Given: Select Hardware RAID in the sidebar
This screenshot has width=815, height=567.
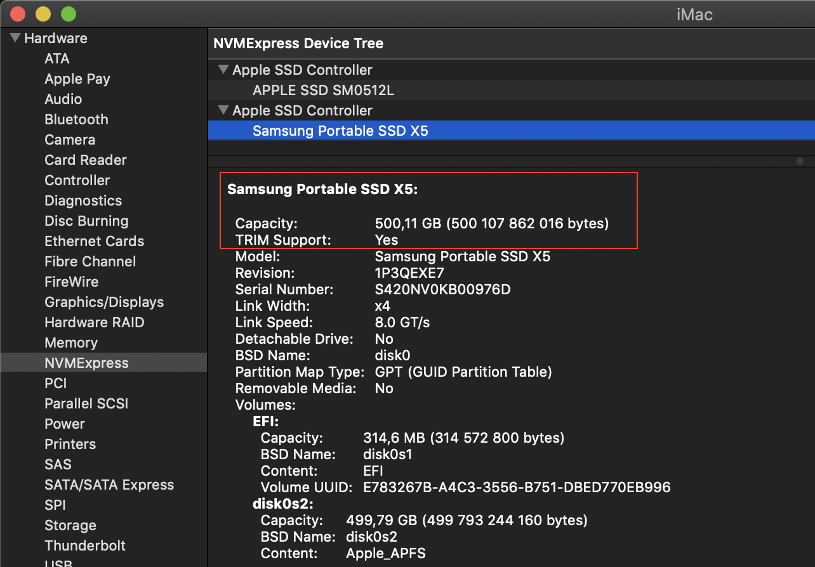Looking at the screenshot, I should pos(95,322).
